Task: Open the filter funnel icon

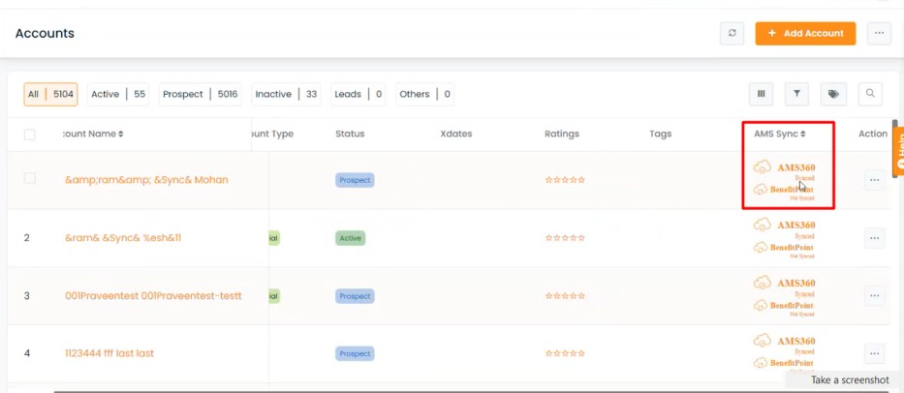Action: (x=796, y=94)
